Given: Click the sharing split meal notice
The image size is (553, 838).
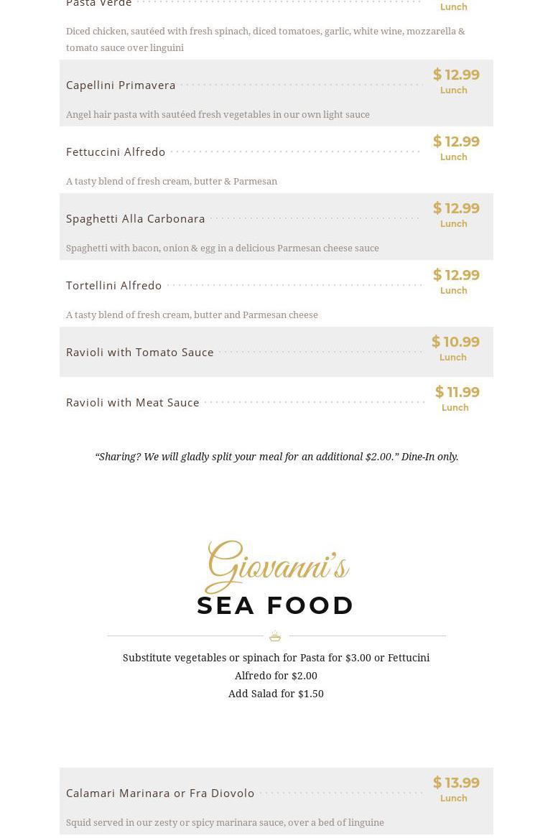Looking at the screenshot, I should (276, 457).
